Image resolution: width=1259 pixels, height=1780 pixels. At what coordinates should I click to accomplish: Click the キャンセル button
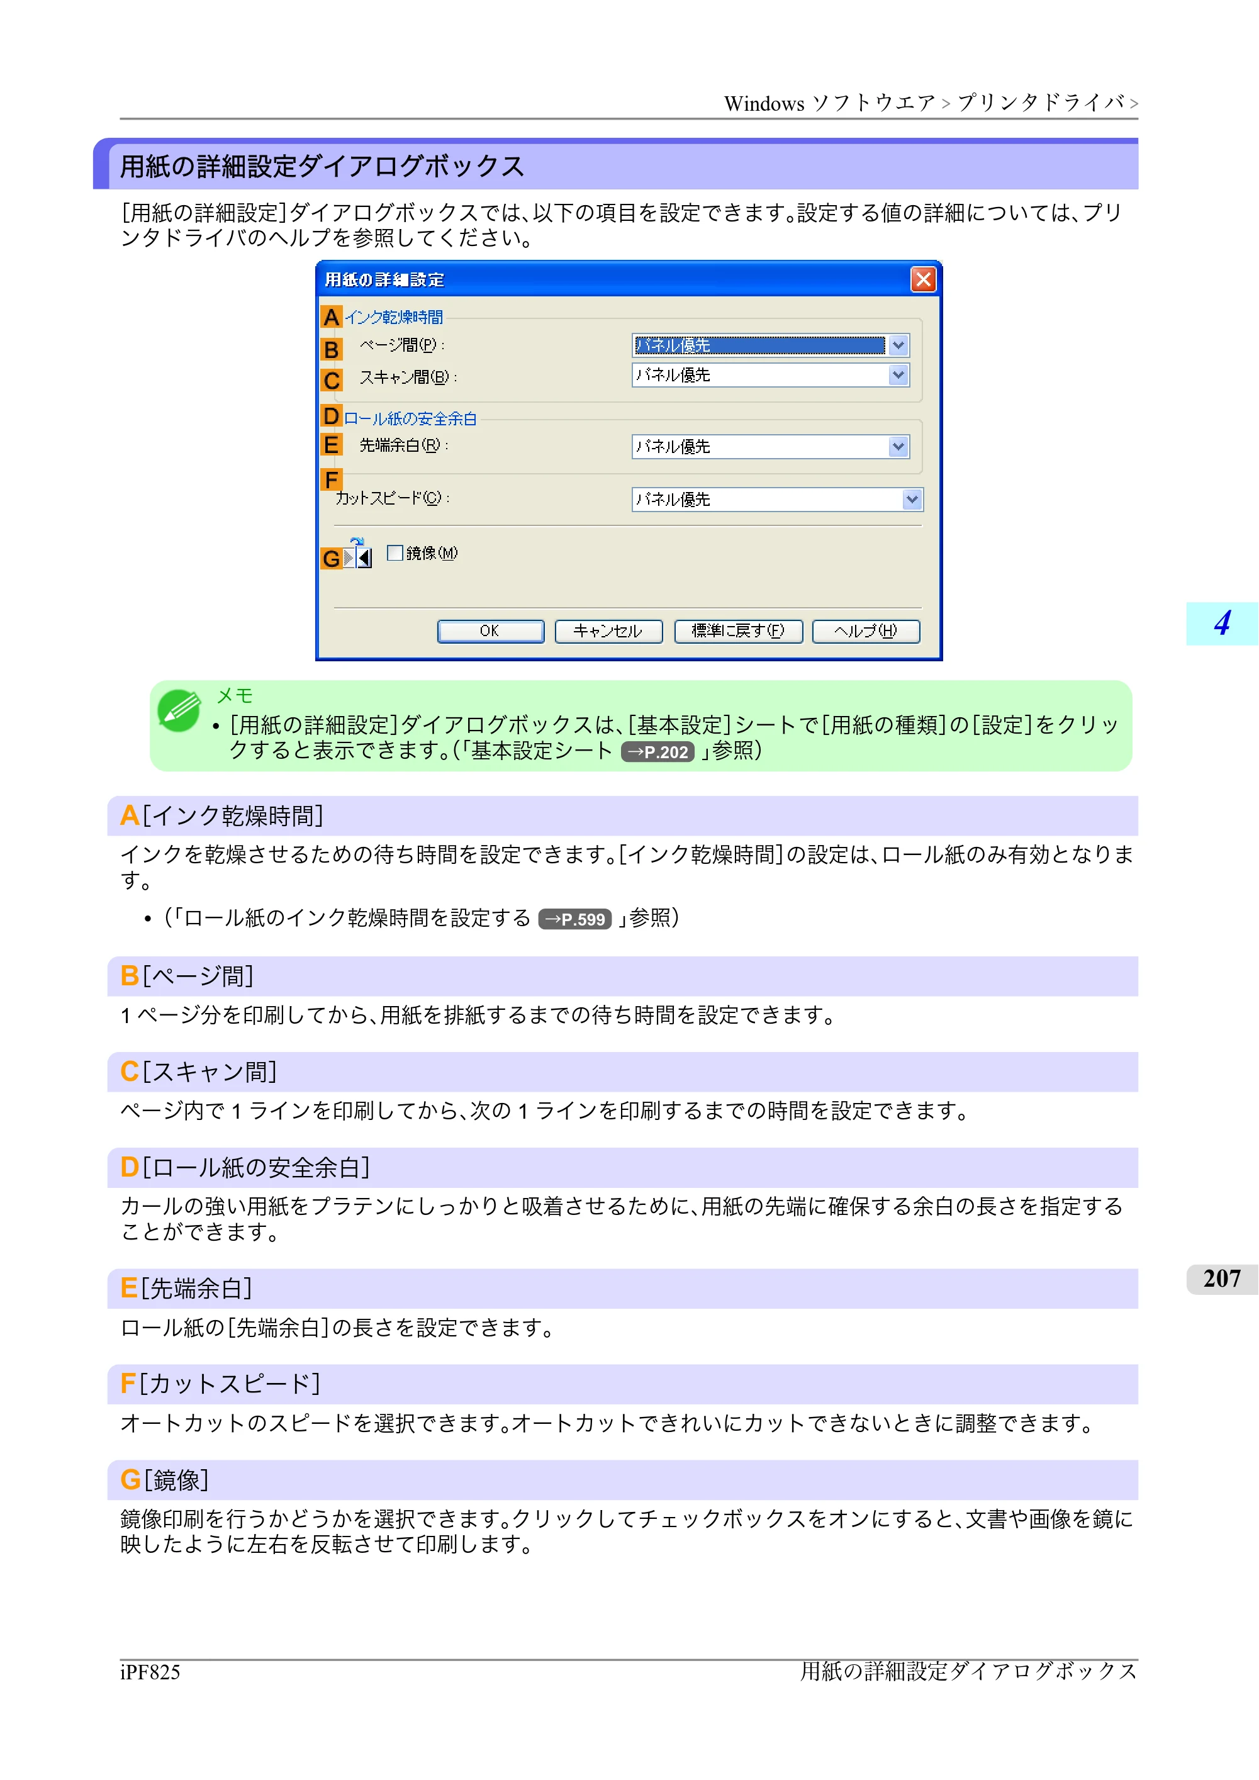(x=608, y=631)
